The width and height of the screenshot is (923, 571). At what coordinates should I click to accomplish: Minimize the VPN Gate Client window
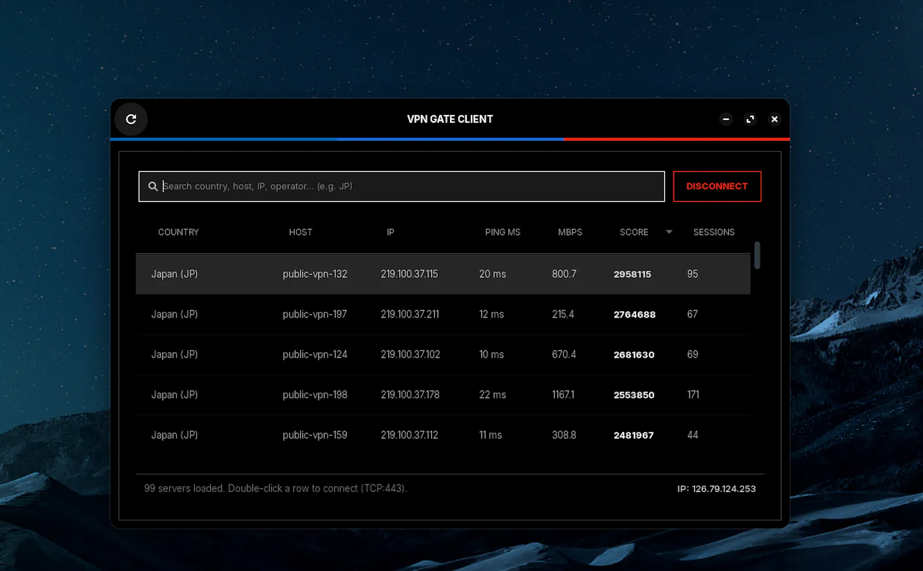(726, 119)
